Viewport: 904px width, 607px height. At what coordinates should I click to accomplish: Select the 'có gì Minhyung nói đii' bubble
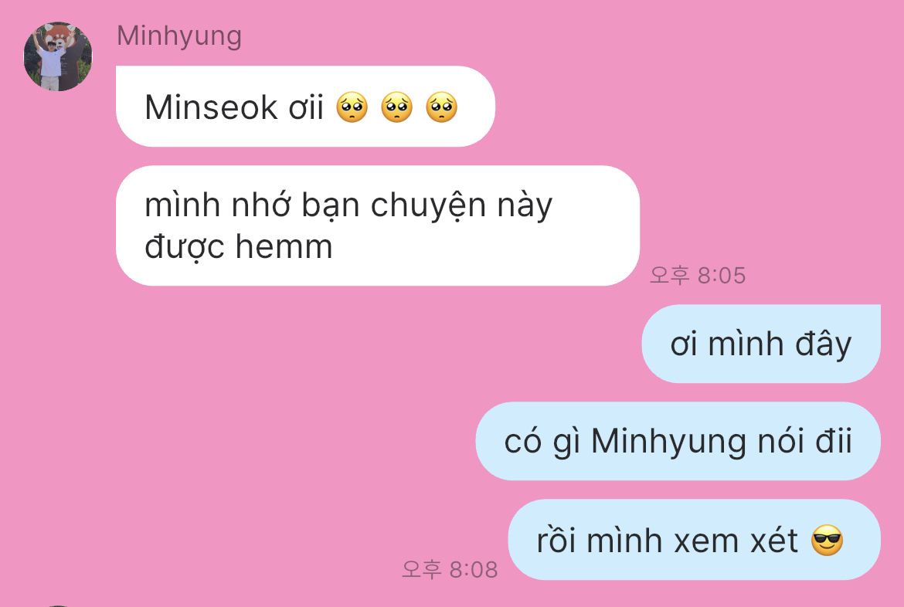point(678,442)
